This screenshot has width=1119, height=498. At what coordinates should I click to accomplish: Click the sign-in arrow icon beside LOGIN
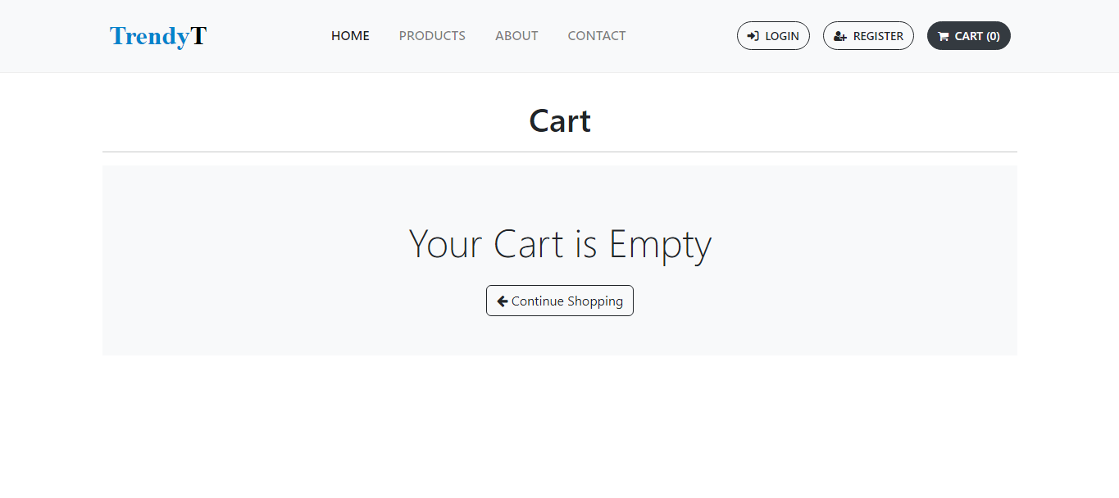click(x=753, y=36)
